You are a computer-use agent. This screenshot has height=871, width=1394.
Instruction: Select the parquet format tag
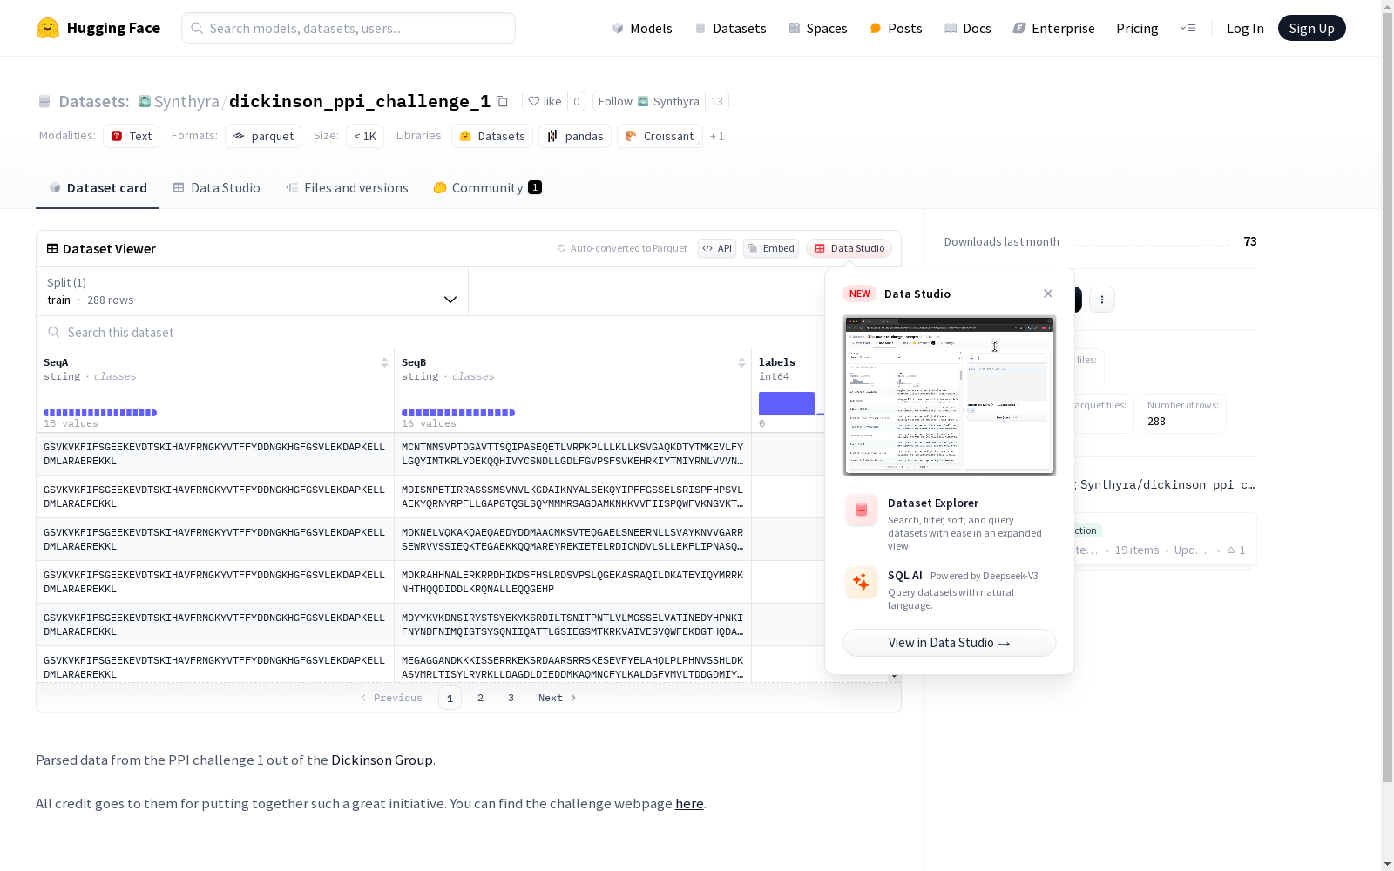coord(263,136)
